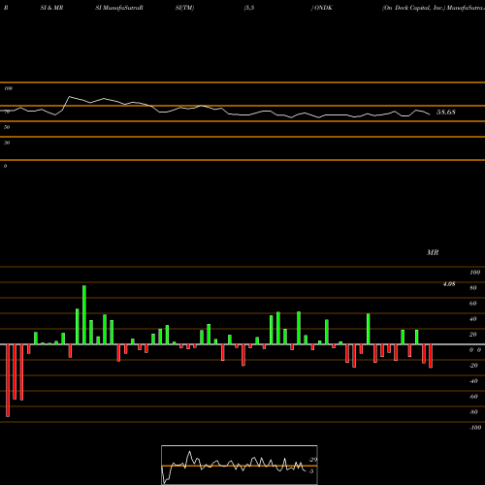Image resolution: width=485 pixels, height=485 pixels.
Task: Click the MR axis label -100
Action: click(x=475, y=428)
